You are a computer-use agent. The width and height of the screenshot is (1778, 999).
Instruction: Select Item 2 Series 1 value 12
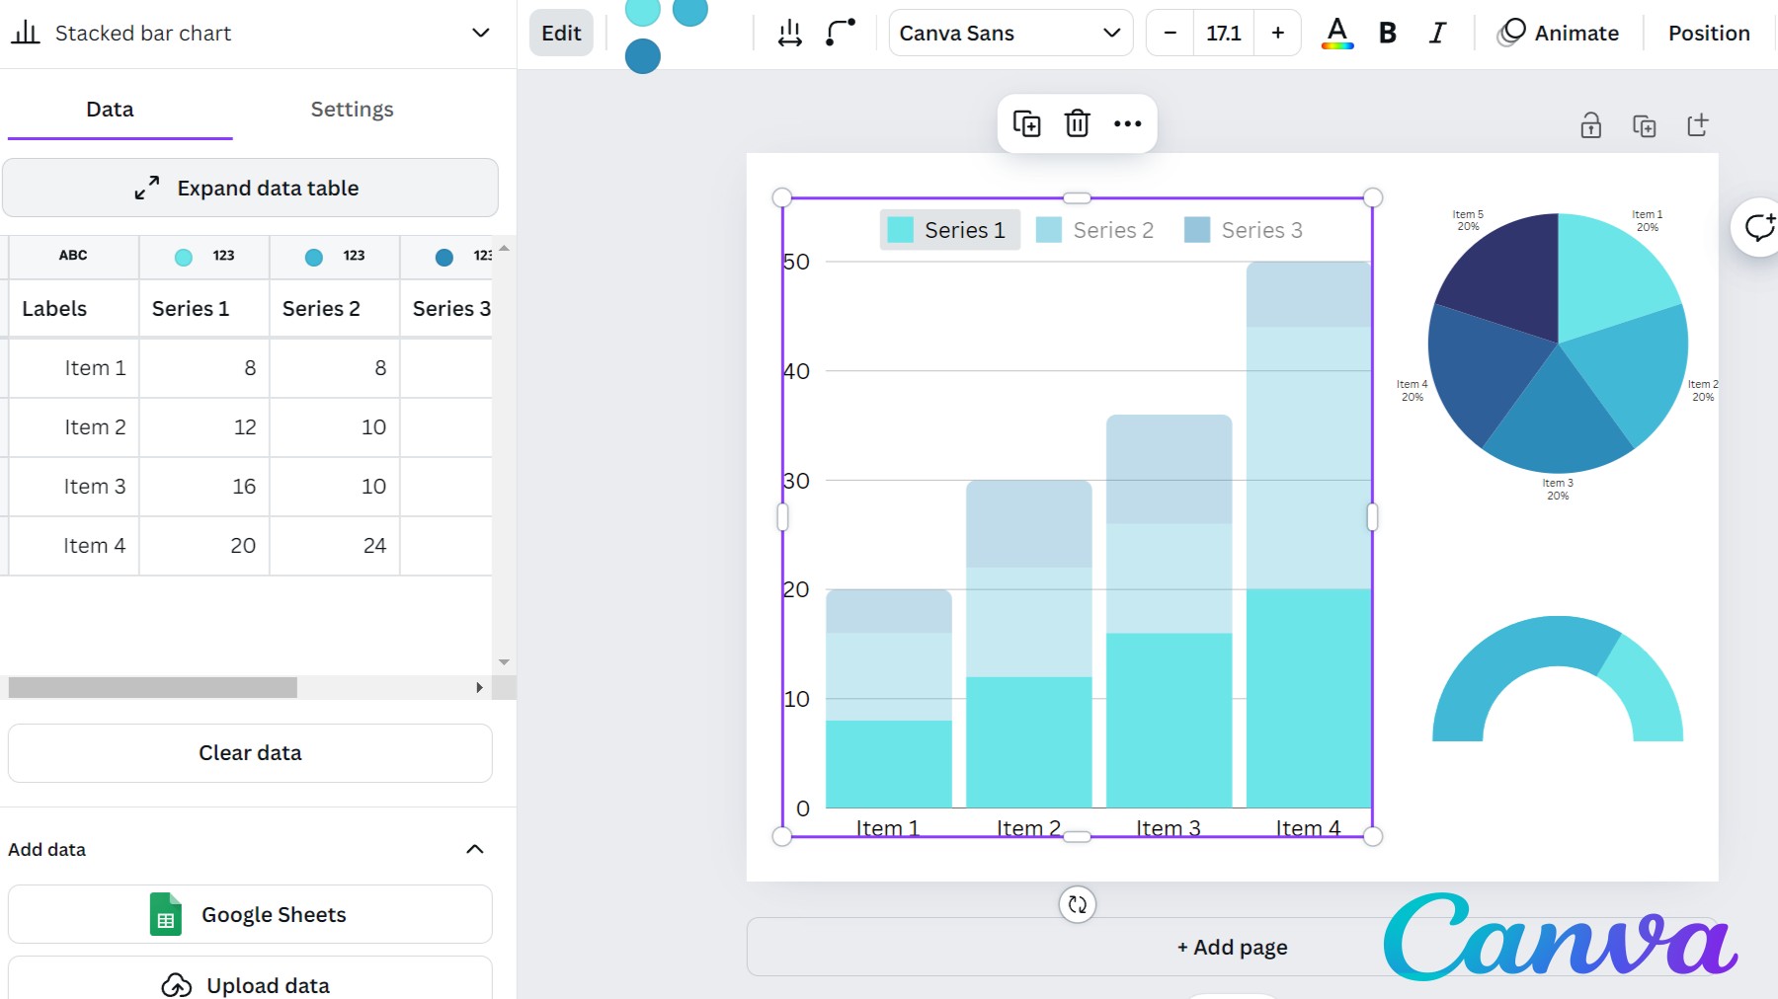204,427
